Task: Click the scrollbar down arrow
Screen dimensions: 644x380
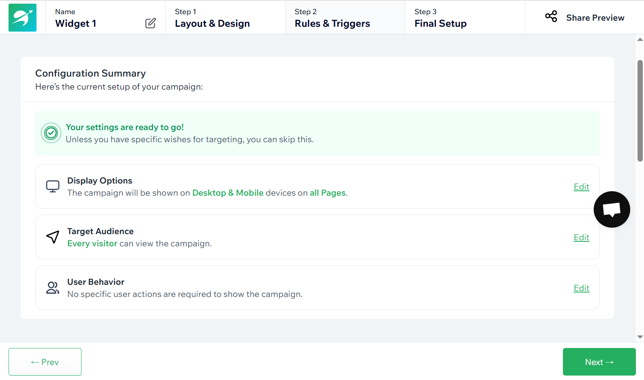Action: click(x=640, y=337)
